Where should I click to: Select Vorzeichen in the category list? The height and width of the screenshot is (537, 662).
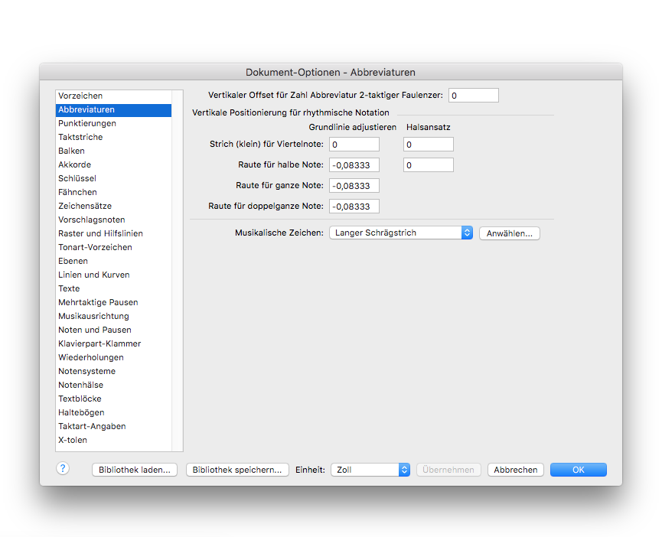coord(80,96)
